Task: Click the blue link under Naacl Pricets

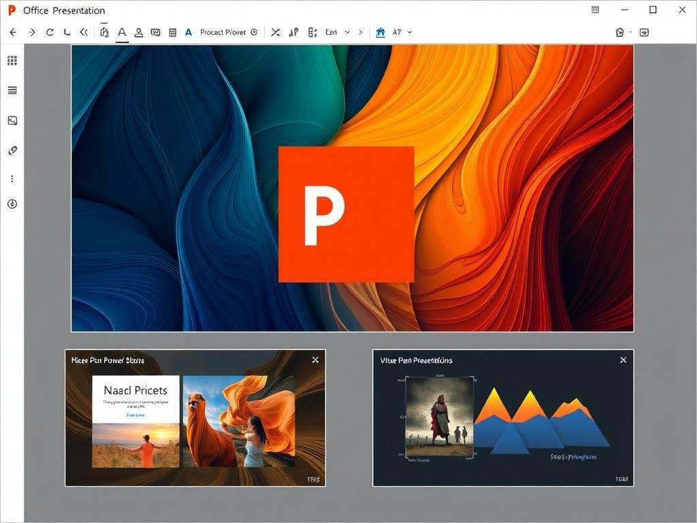Action: [135, 415]
